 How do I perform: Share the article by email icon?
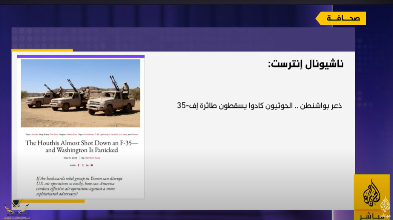(x=92, y=165)
